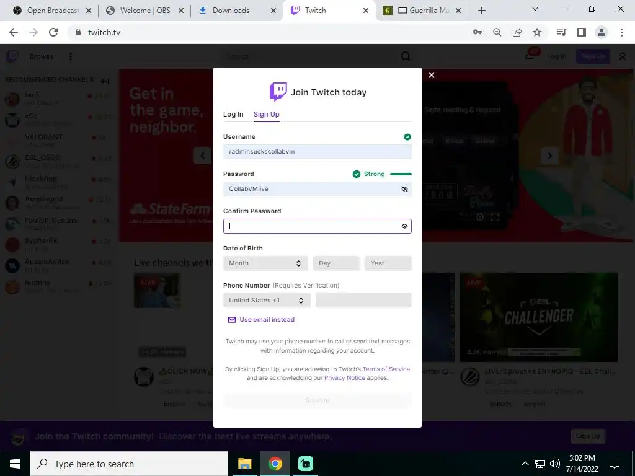Open saved passwords key icon
This screenshot has width=635, height=476.
(477, 32)
